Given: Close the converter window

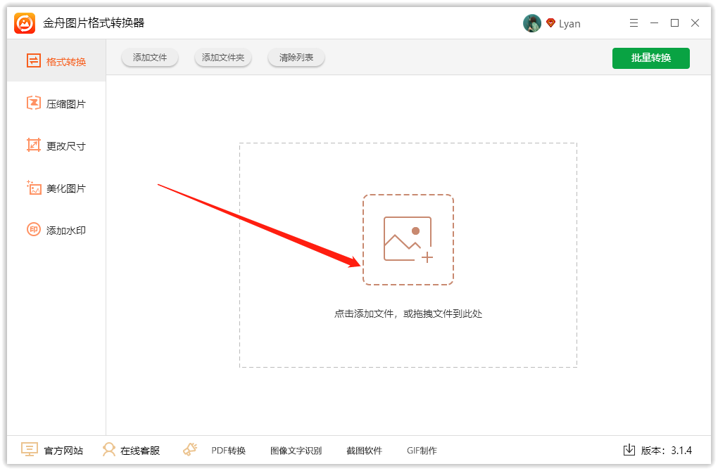Looking at the screenshot, I should (695, 23).
